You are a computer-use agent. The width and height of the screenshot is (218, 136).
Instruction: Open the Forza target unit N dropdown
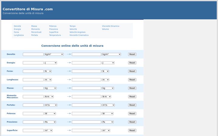point(105,71)
